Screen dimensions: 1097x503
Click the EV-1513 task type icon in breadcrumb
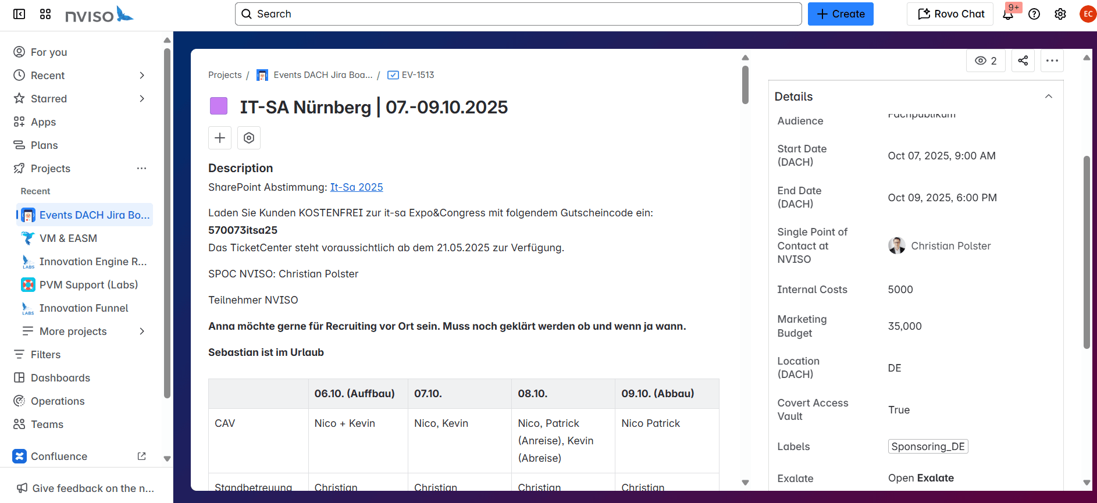[393, 75]
